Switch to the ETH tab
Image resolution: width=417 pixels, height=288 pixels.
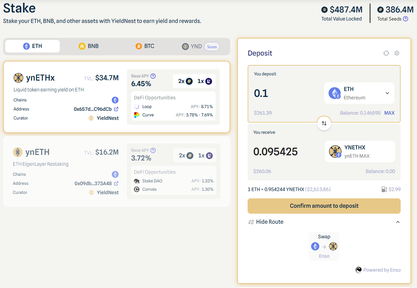32,46
